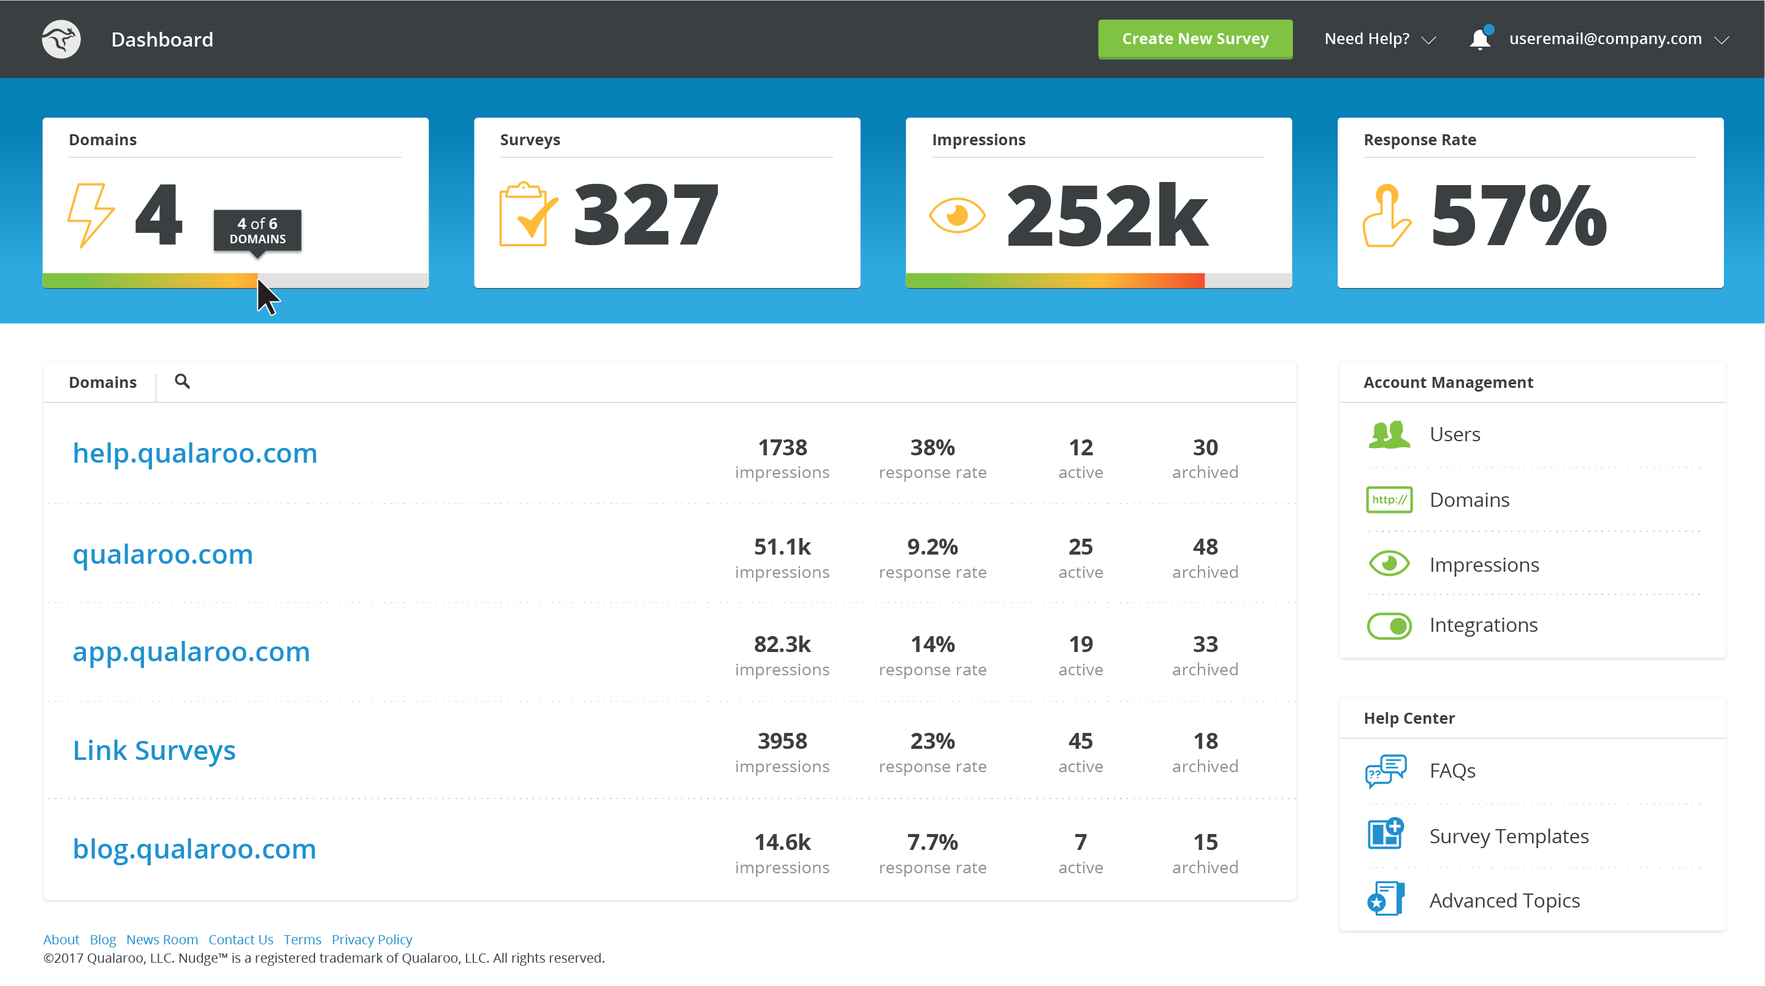This screenshot has width=1765, height=986.
Task: Click the FAQs speech bubbles icon
Action: [1386, 771]
